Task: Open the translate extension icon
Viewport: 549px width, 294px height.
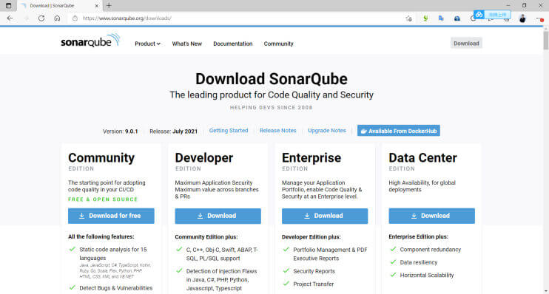Action: click(x=441, y=18)
